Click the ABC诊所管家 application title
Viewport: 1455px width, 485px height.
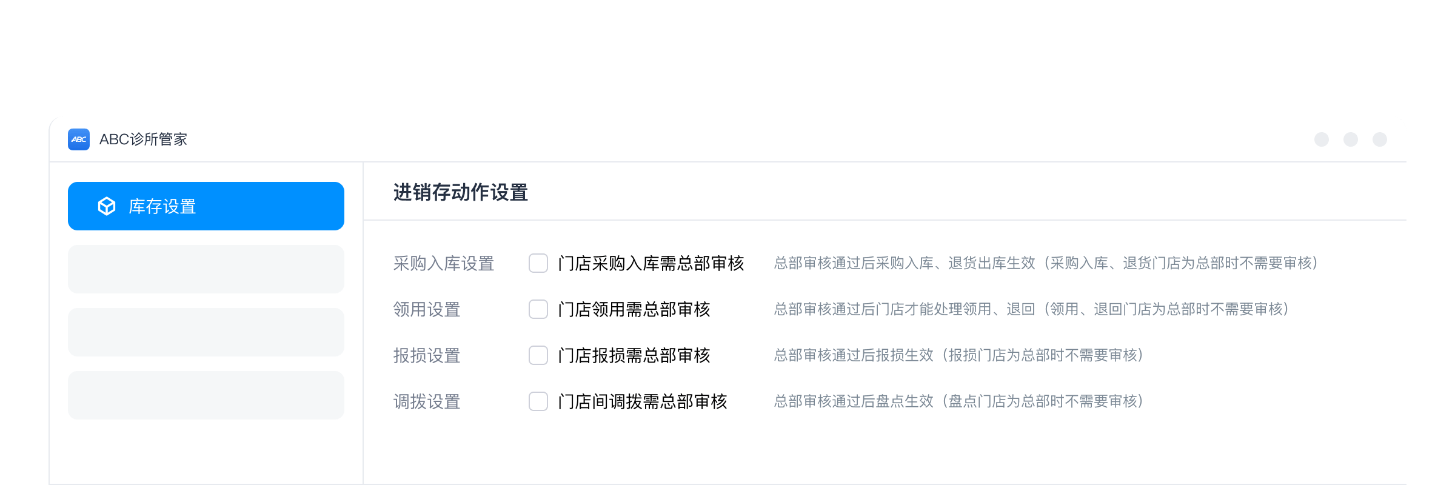[143, 139]
